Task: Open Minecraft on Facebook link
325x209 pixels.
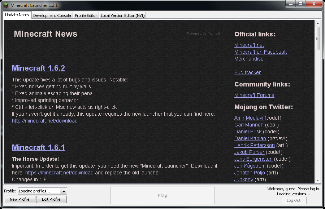Action: click(260, 52)
